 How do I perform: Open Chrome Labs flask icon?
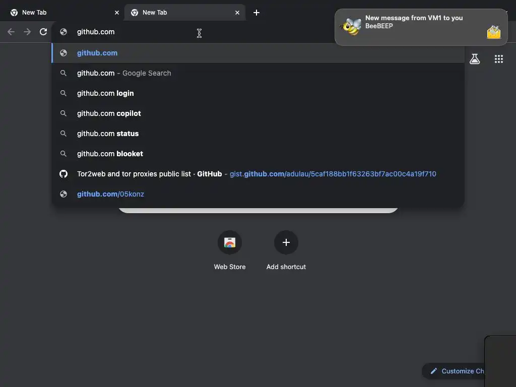[x=475, y=59]
